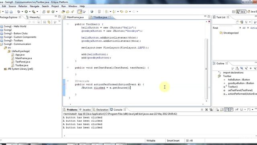Click the Open Perspective icon

[x=234, y=12]
